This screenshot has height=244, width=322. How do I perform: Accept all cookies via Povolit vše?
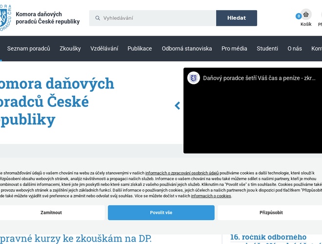161,213
